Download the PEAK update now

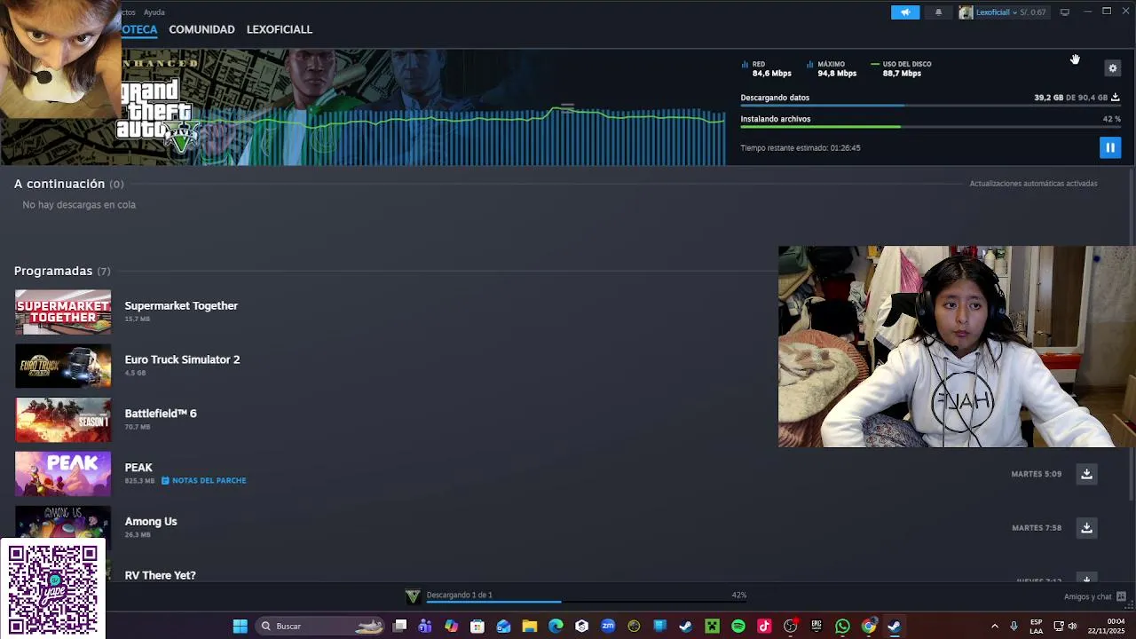(x=1086, y=474)
